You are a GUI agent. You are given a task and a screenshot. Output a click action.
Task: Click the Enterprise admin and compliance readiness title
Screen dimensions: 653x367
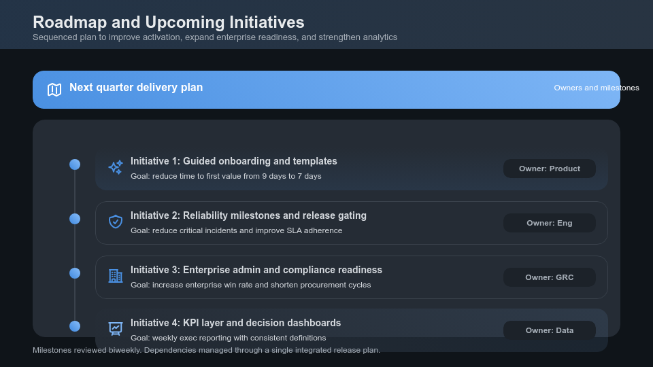(256, 270)
